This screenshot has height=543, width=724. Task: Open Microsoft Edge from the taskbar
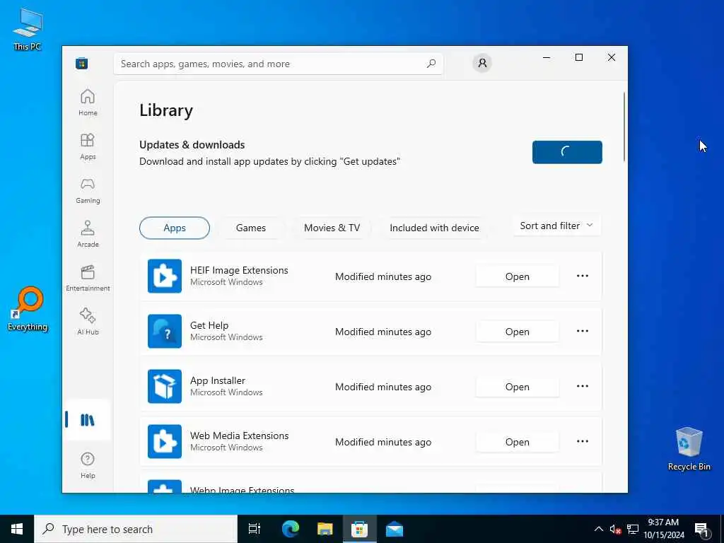[x=291, y=529]
